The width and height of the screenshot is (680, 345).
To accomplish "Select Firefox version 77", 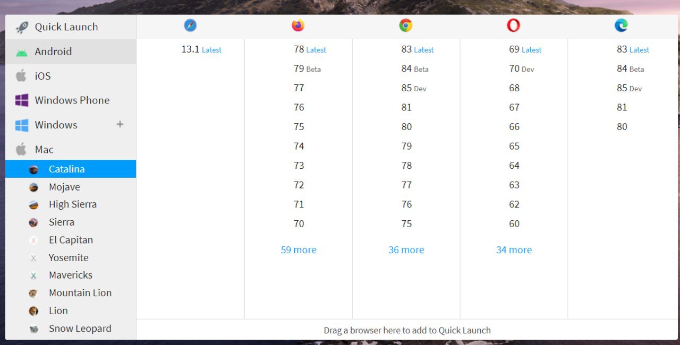I will (x=299, y=88).
